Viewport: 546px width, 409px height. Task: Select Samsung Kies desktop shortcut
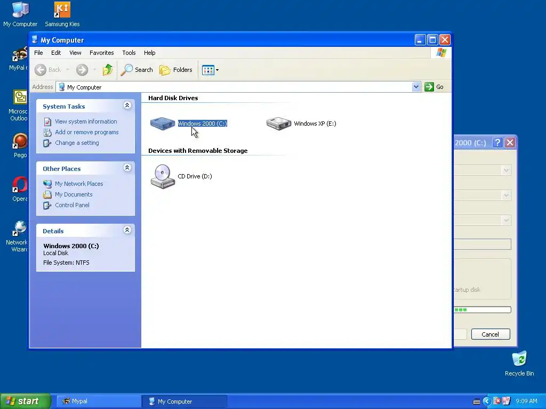(x=62, y=14)
